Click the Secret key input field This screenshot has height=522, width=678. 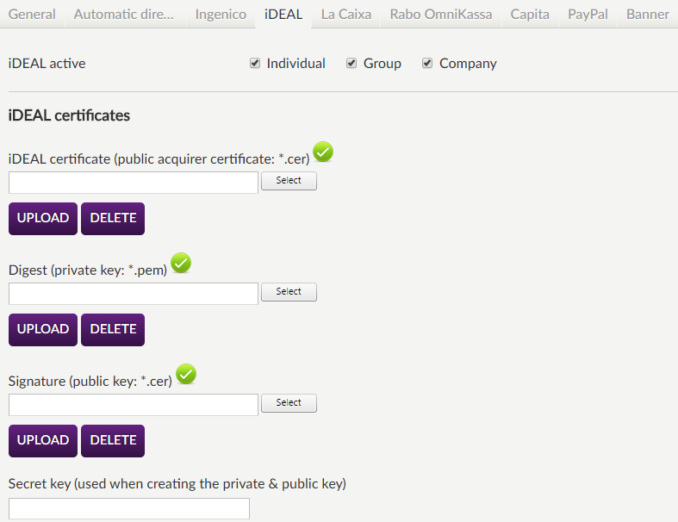(x=129, y=509)
